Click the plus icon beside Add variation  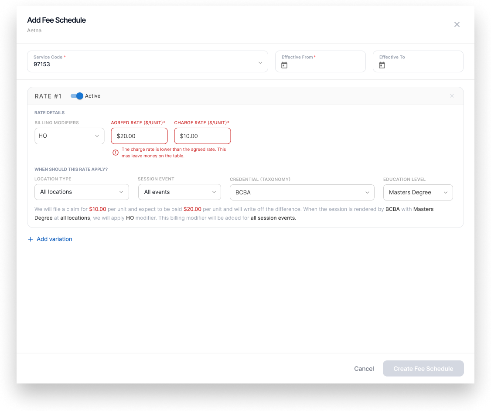click(31, 239)
